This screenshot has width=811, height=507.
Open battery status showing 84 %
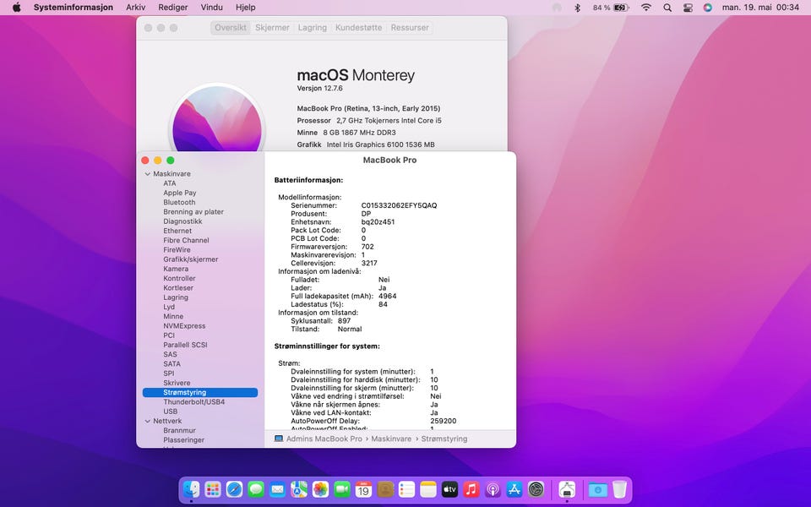pos(611,8)
